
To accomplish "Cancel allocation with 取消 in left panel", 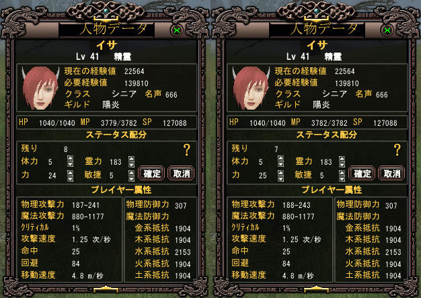I will point(181,173).
